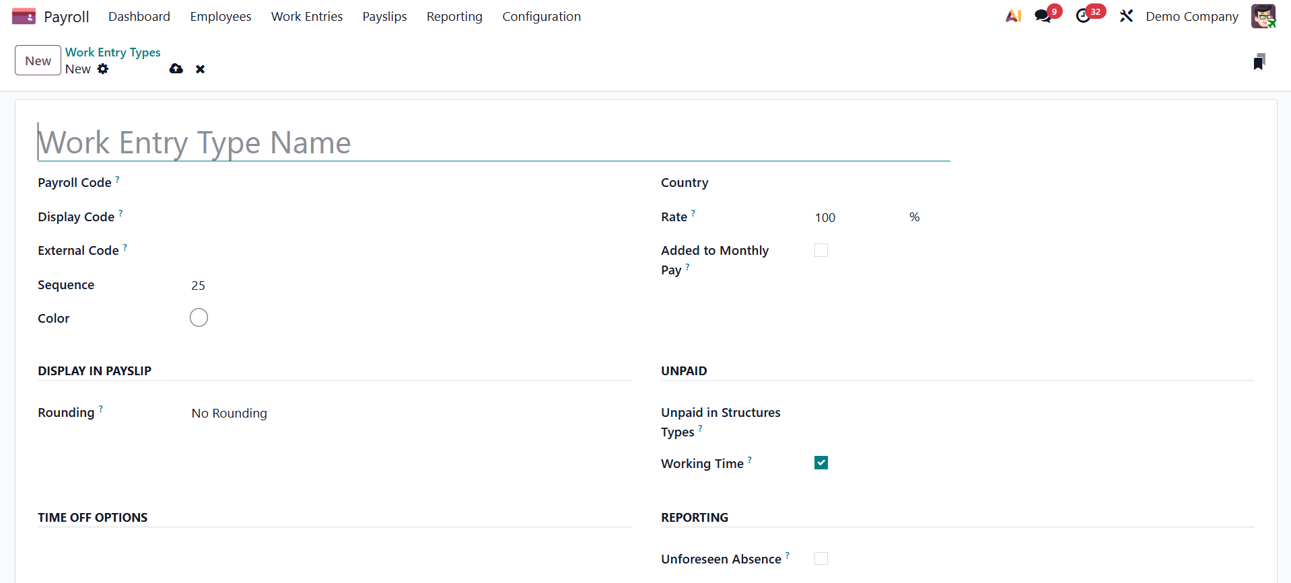Pick a color with the Color circle
Screen dimensions: 1291x583
click(199, 317)
